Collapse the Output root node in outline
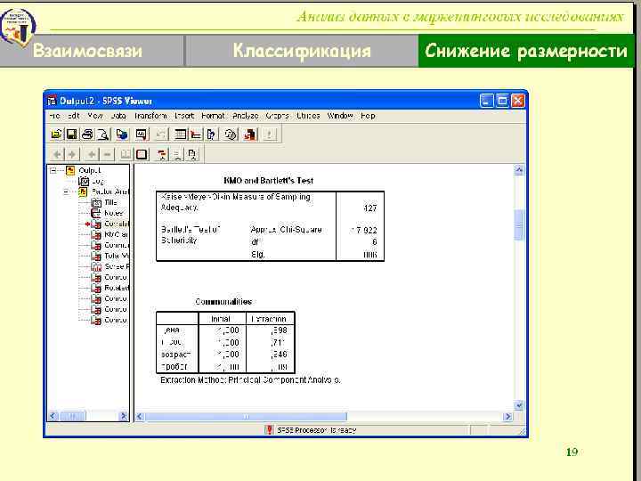641x481 pixels. point(53,170)
